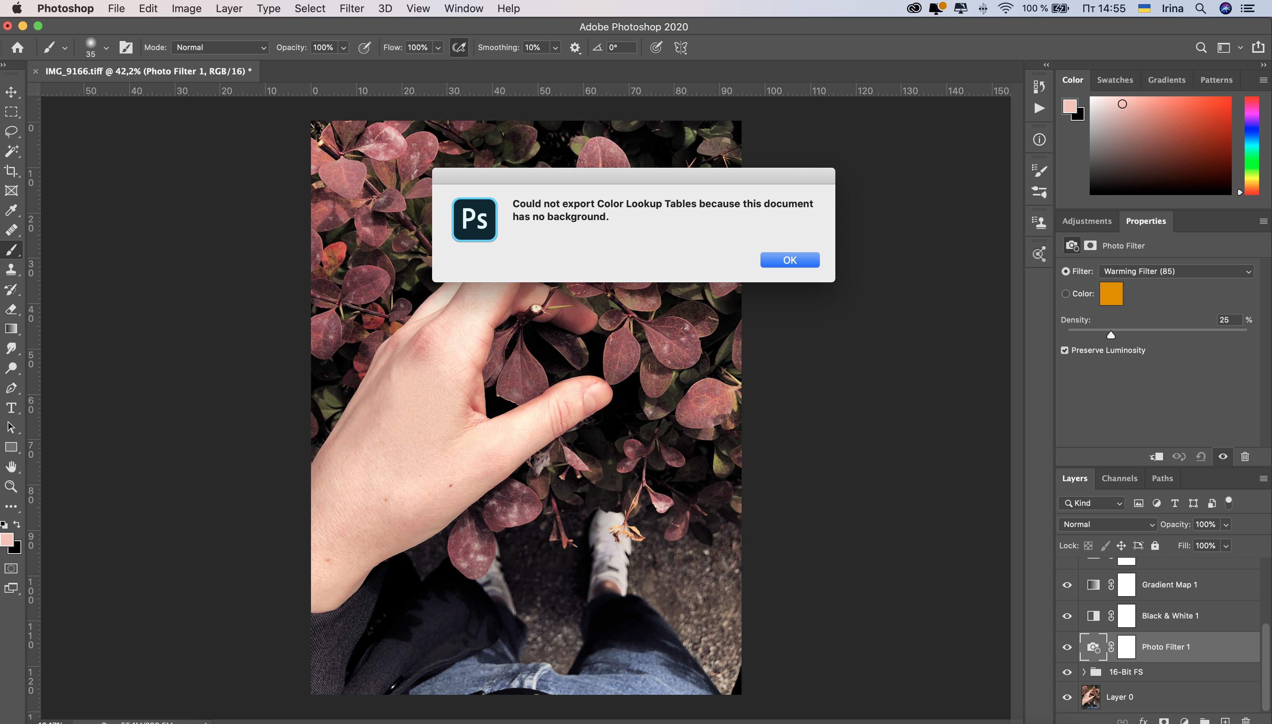The width and height of the screenshot is (1272, 724).
Task: Click the symmetry butterfly icon
Action: [x=680, y=47]
